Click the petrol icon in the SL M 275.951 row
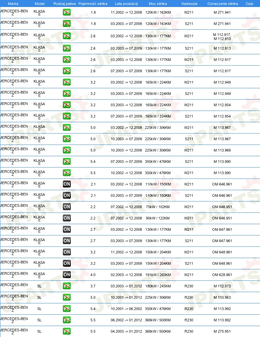Viewport: 260px width, 337px height. click(x=67, y=331)
